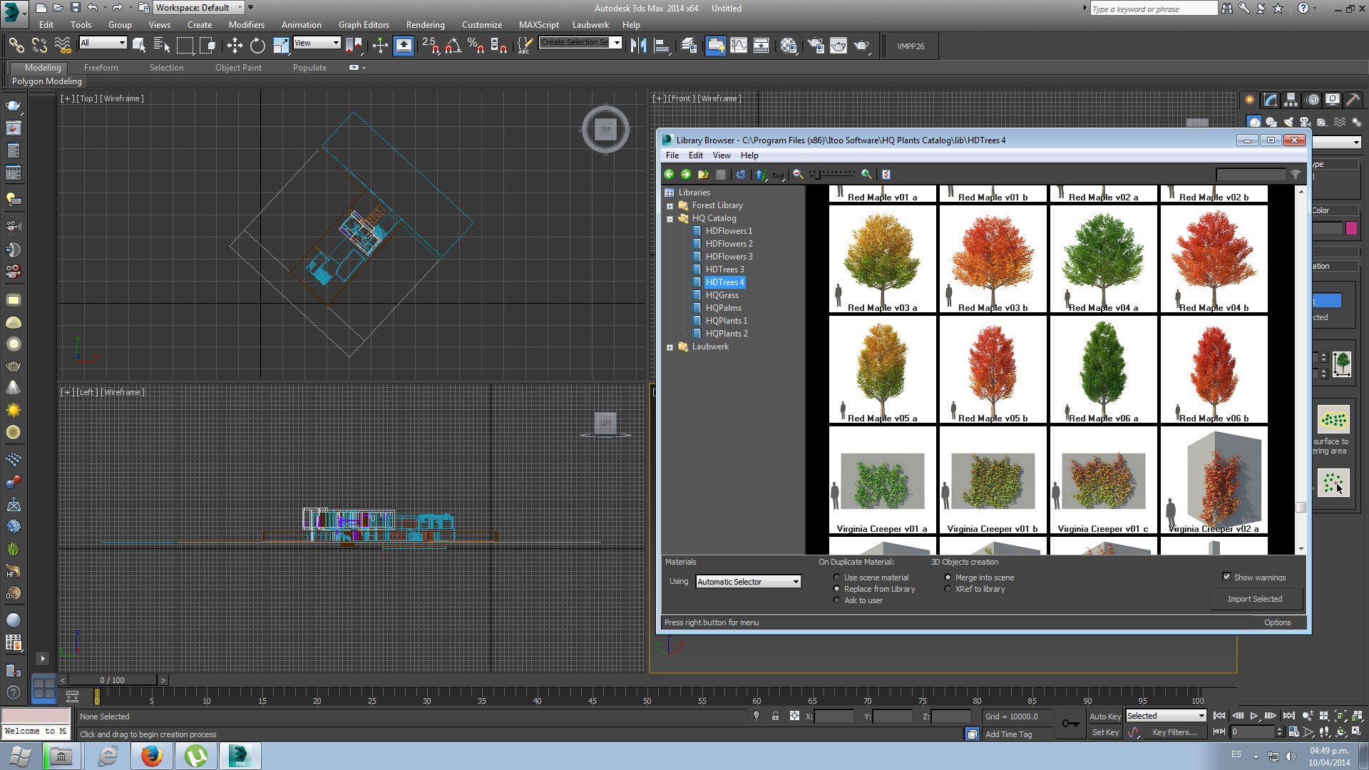Click the Import Selected button
This screenshot has width=1369, height=770.
click(1254, 599)
